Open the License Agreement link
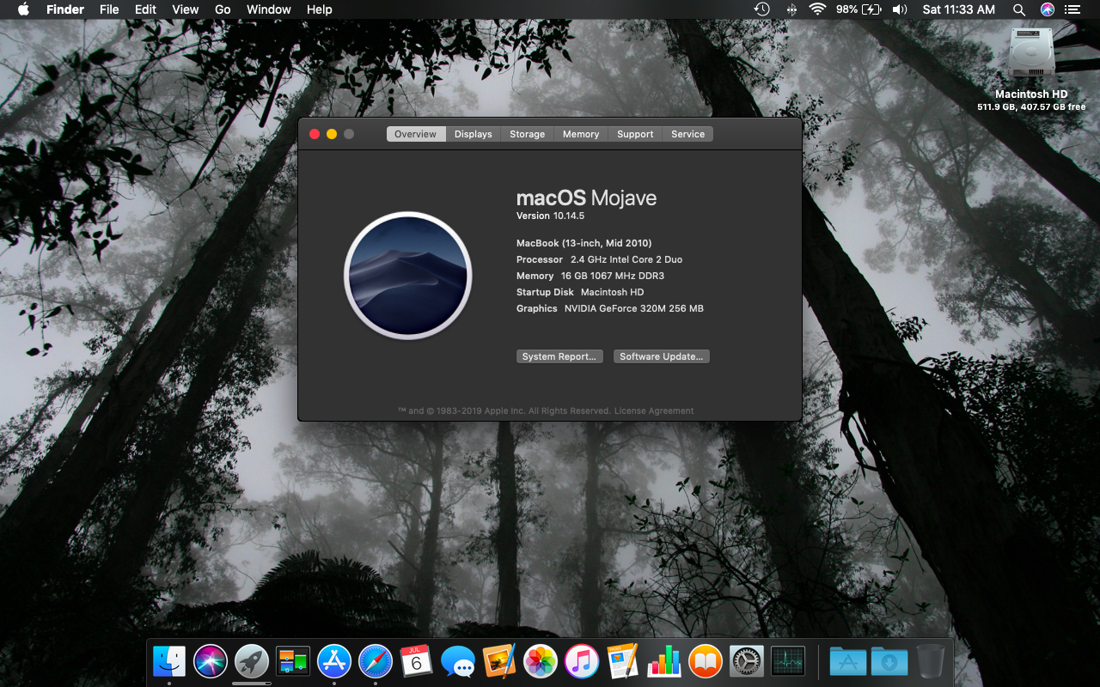Screen dimensions: 1100x687 tap(654, 411)
